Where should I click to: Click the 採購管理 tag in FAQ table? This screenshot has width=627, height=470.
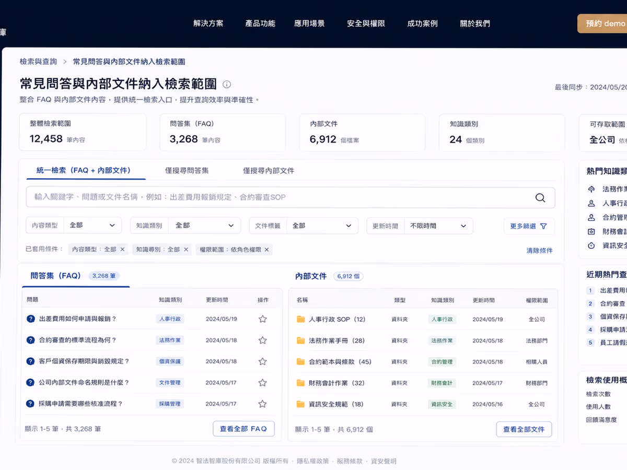[170, 404]
